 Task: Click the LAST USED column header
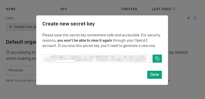161,9
